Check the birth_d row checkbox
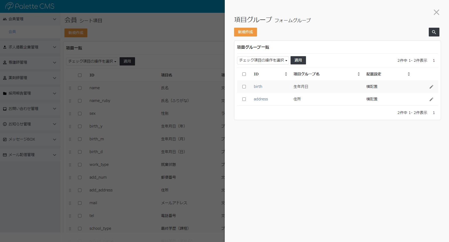 click(x=80, y=152)
